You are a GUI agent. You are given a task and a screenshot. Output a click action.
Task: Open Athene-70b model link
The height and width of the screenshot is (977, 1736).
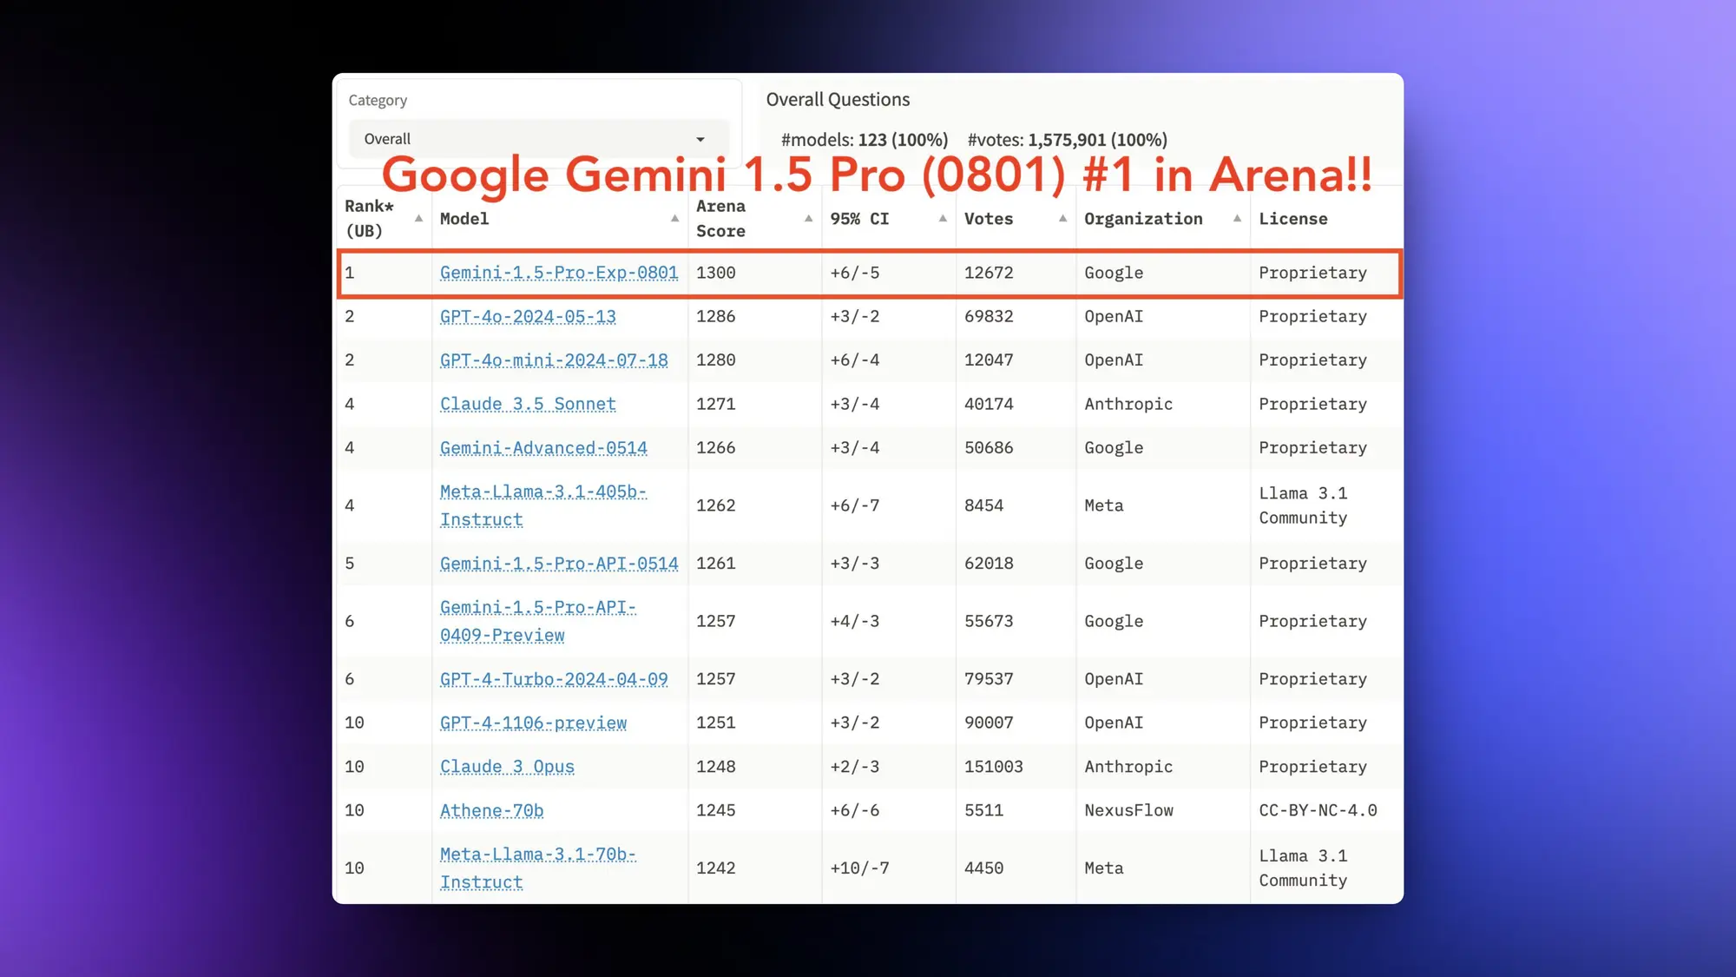491,810
